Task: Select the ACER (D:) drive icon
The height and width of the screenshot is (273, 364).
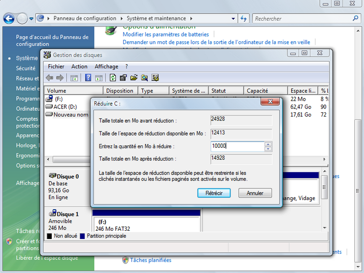Action: click(49, 107)
